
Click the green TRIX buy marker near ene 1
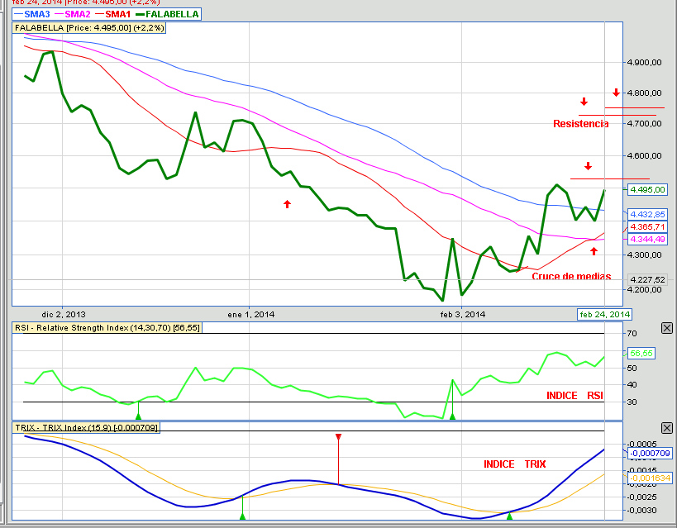(243, 516)
